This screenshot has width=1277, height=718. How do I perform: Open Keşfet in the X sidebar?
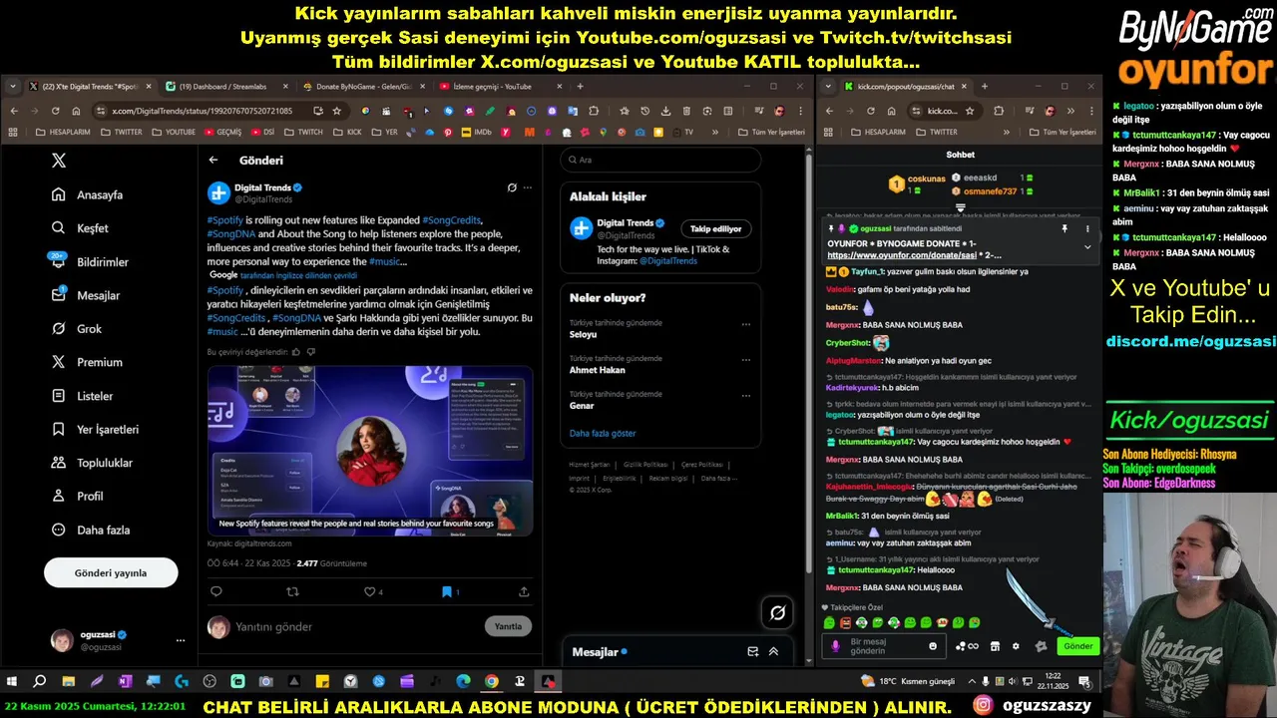tap(80, 228)
